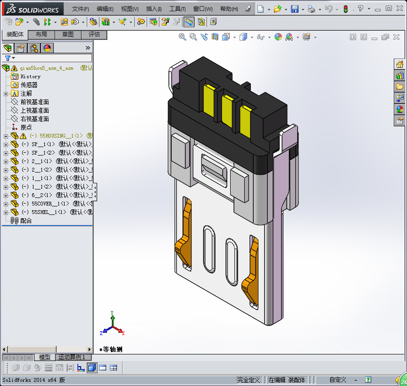Click the Mate paperclip icon
407x386 pixels.
(x=36, y=22)
